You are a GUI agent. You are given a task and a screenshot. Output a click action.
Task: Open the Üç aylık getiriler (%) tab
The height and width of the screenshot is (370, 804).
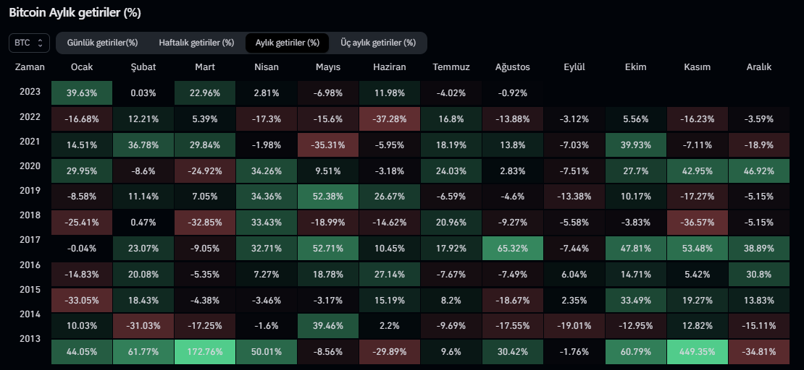(378, 43)
